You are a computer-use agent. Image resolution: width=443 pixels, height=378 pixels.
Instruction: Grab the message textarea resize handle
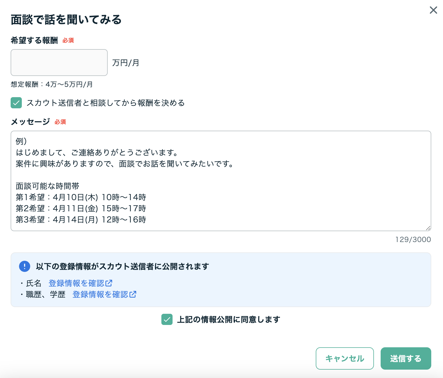point(428,228)
